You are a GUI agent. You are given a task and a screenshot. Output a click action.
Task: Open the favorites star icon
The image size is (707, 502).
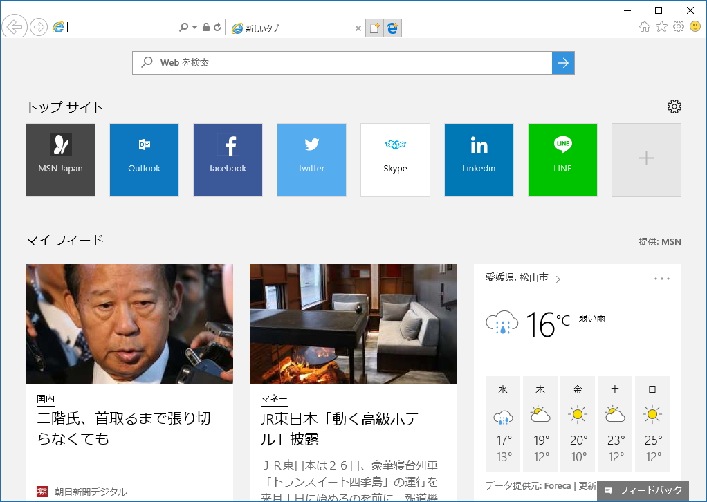[661, 26]
